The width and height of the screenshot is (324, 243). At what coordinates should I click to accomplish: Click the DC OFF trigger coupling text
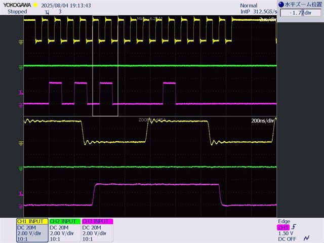(x=287, y=239)
